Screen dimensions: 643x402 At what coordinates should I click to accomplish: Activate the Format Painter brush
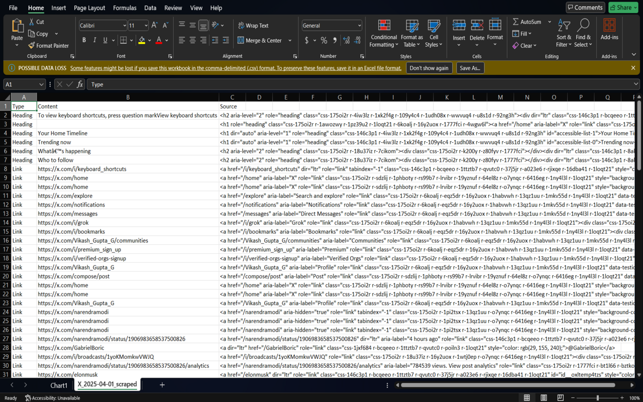click(32, 45)
